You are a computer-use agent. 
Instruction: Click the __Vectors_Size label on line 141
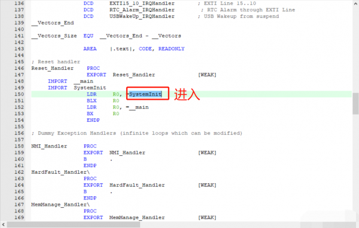point(54,36)
